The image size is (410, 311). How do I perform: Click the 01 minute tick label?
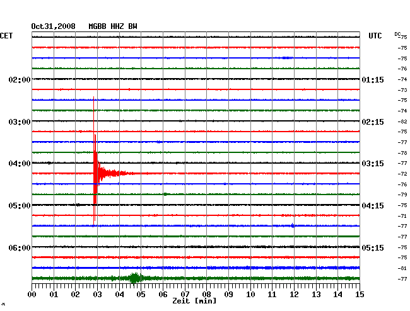click(x=54, y=294)
